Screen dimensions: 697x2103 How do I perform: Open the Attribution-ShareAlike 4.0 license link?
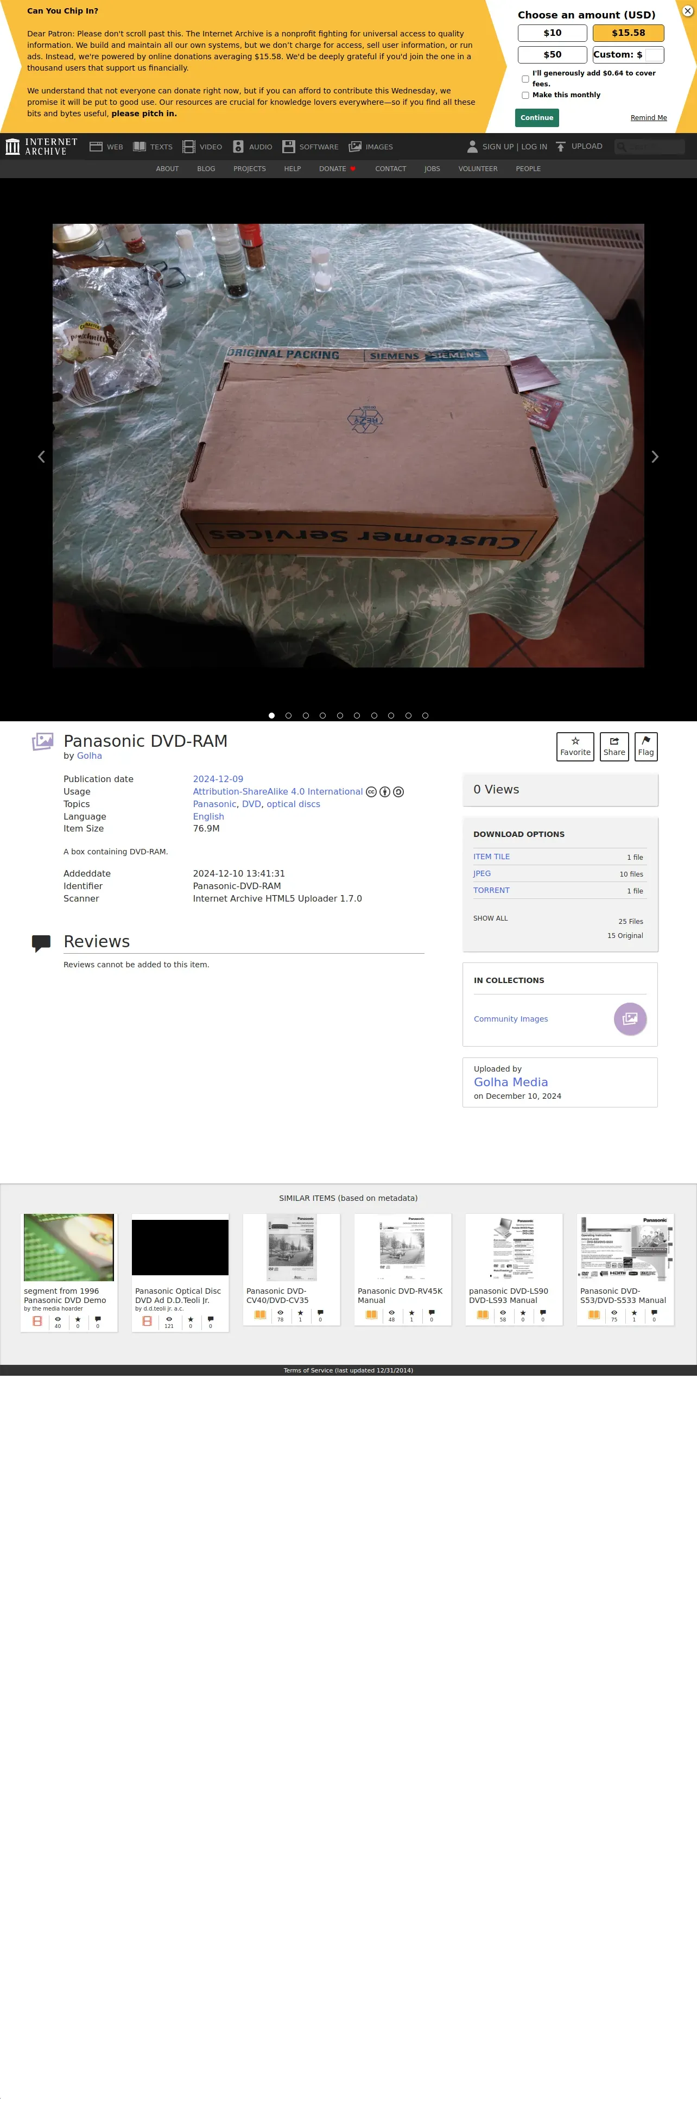(277, 791)
